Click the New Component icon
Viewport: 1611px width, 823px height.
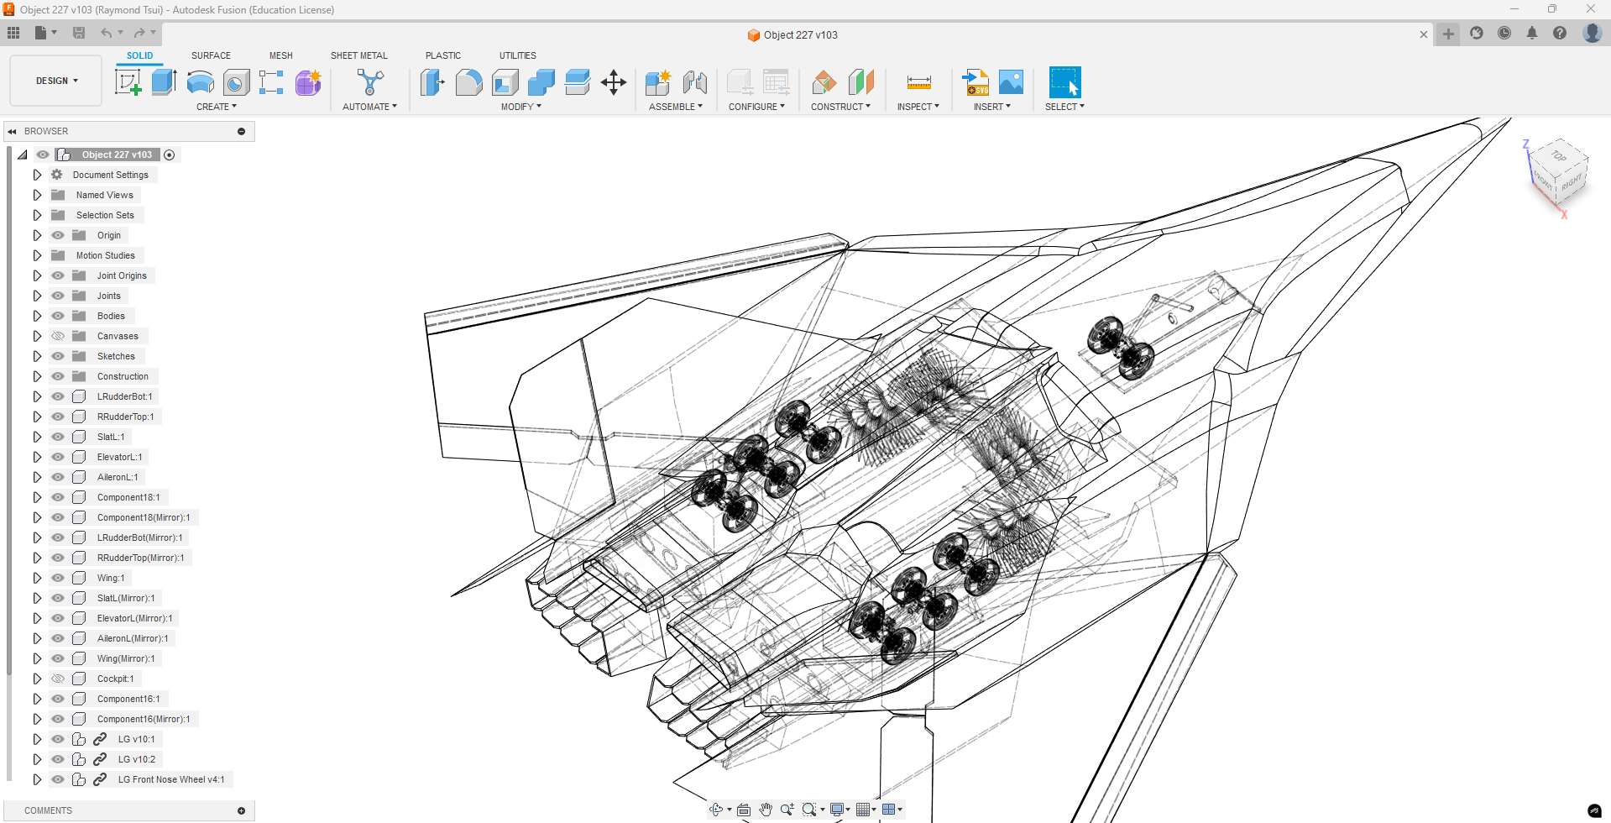[658, 82]
